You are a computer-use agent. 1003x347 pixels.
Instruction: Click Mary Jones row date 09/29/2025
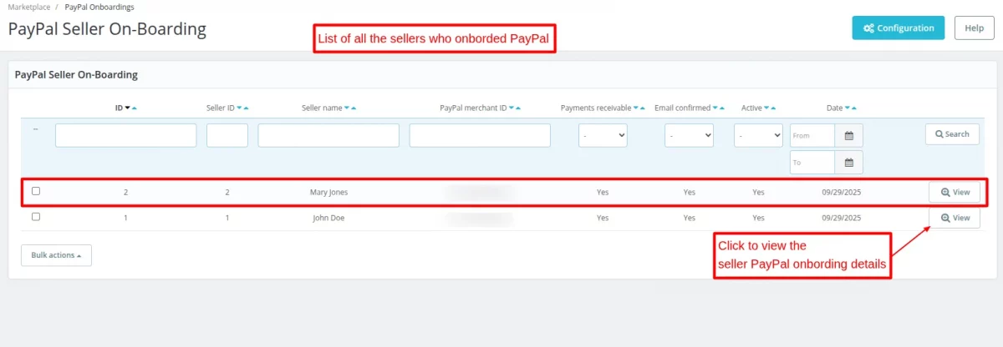842,192
